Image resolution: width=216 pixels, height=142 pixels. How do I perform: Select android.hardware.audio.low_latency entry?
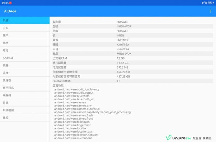click(77, 89)
